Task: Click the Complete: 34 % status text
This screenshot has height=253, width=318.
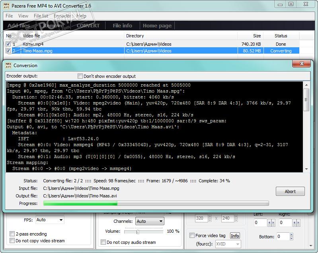Action: tap(214, 181)
